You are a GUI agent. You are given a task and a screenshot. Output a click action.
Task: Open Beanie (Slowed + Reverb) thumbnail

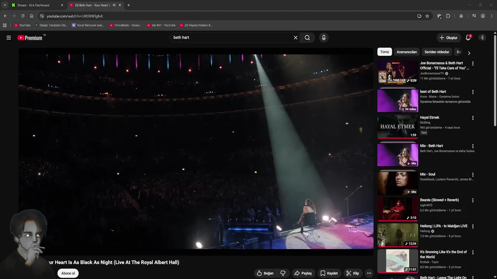point(398,209)
